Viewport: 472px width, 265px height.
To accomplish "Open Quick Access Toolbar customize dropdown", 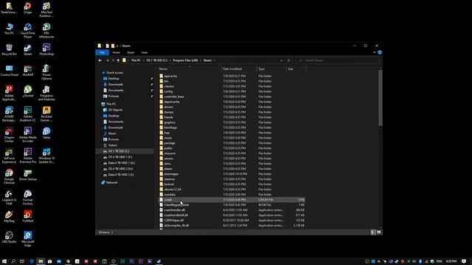I will (x=117, y=46).
